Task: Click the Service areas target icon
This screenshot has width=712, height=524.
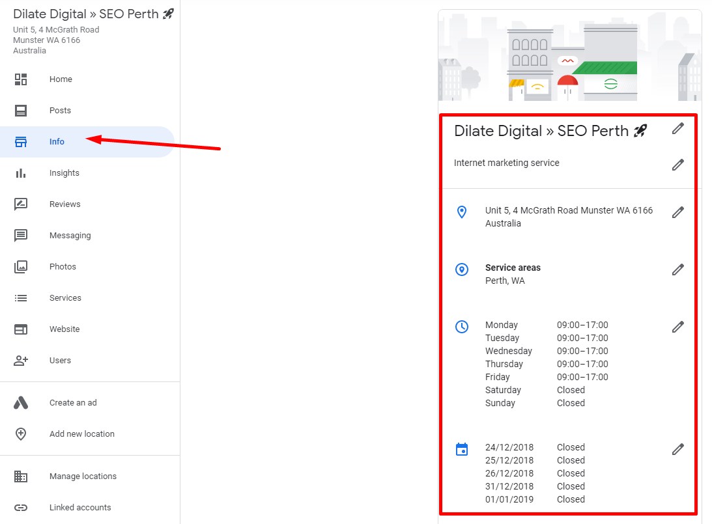Action: [x=462, y=270]
